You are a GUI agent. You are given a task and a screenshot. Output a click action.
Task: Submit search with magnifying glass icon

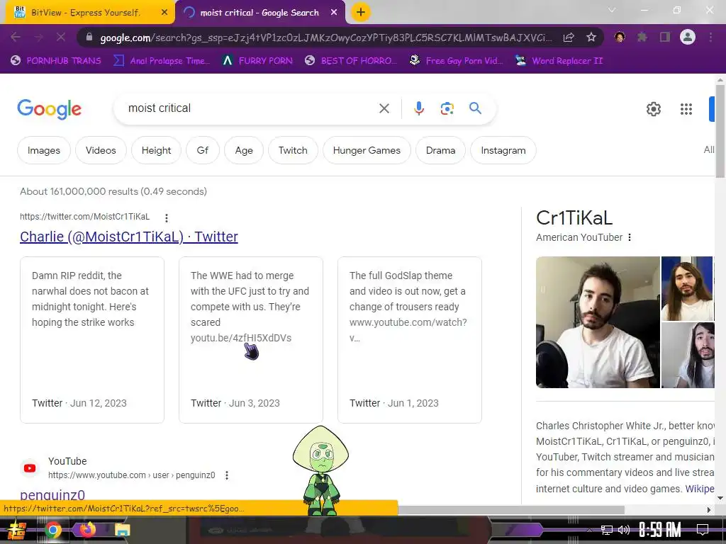(x=475, y=108)
